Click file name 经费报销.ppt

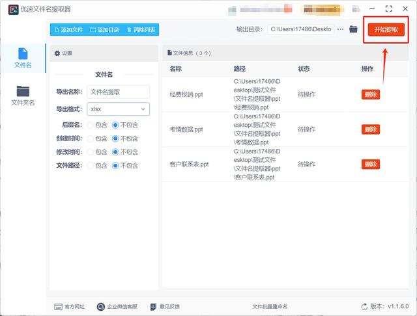pyautogui.click(x=186, y=94)
